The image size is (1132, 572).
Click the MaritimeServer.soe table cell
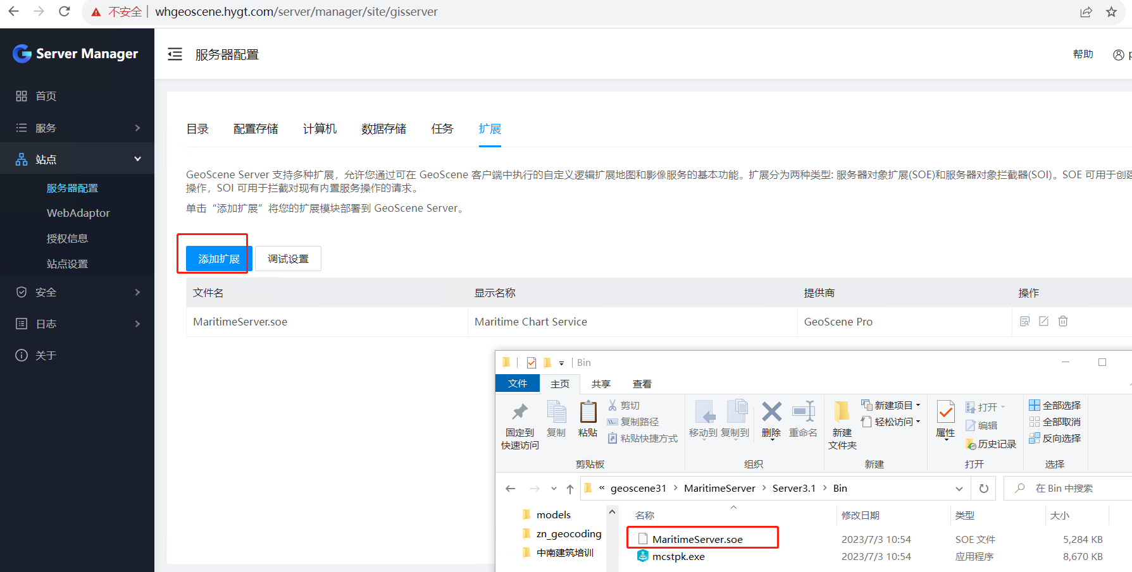click(327, 322)
